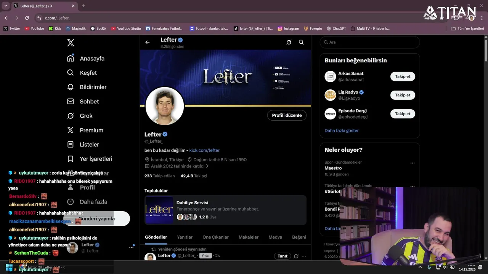
Task: Switch to Makaleler tab
Action: click(x=249, y=237)
